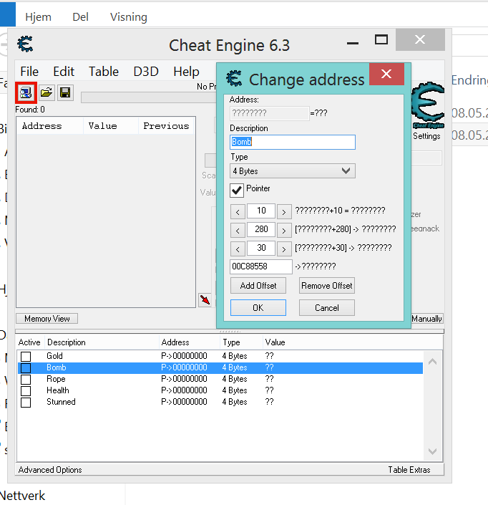Open the Type dropdown showing 4 Bytes
This screenshot has height=505, width=488.
click(x=293, y=170)
